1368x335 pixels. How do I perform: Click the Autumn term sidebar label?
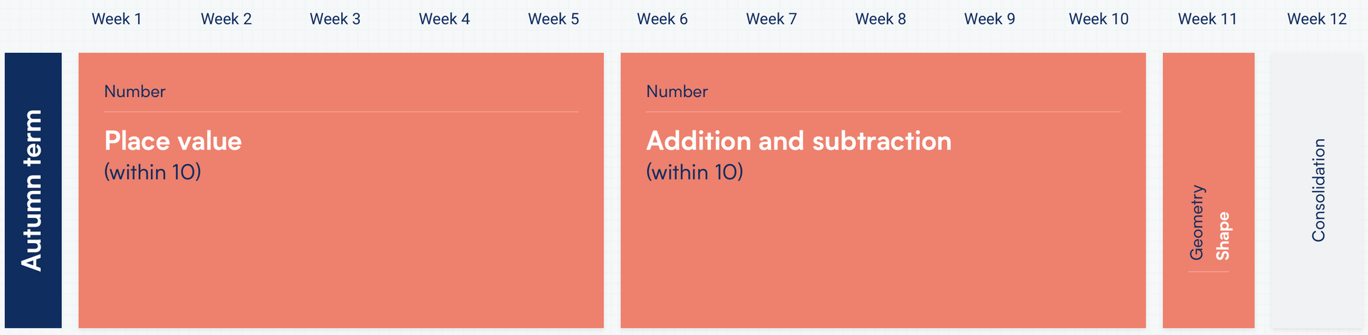tap(33, 190)
